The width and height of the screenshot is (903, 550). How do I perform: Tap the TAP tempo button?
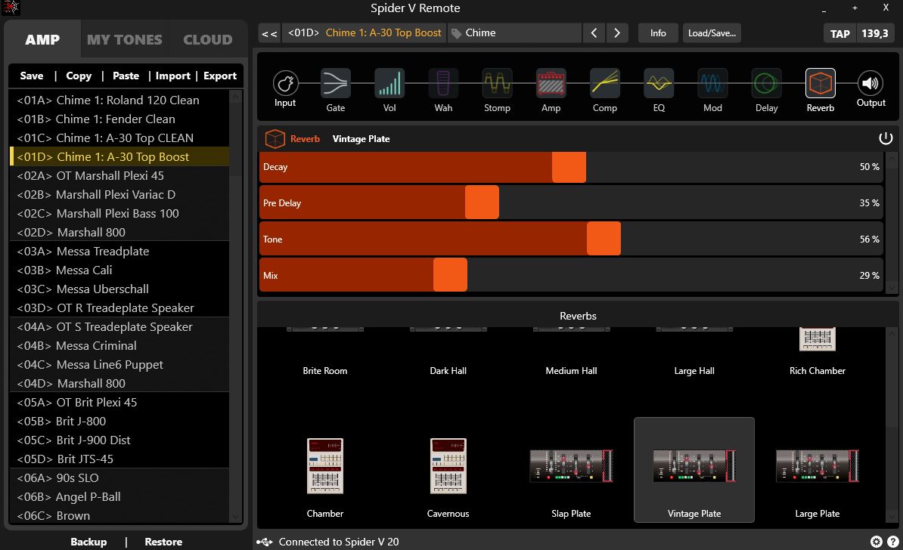click(839, 33)
